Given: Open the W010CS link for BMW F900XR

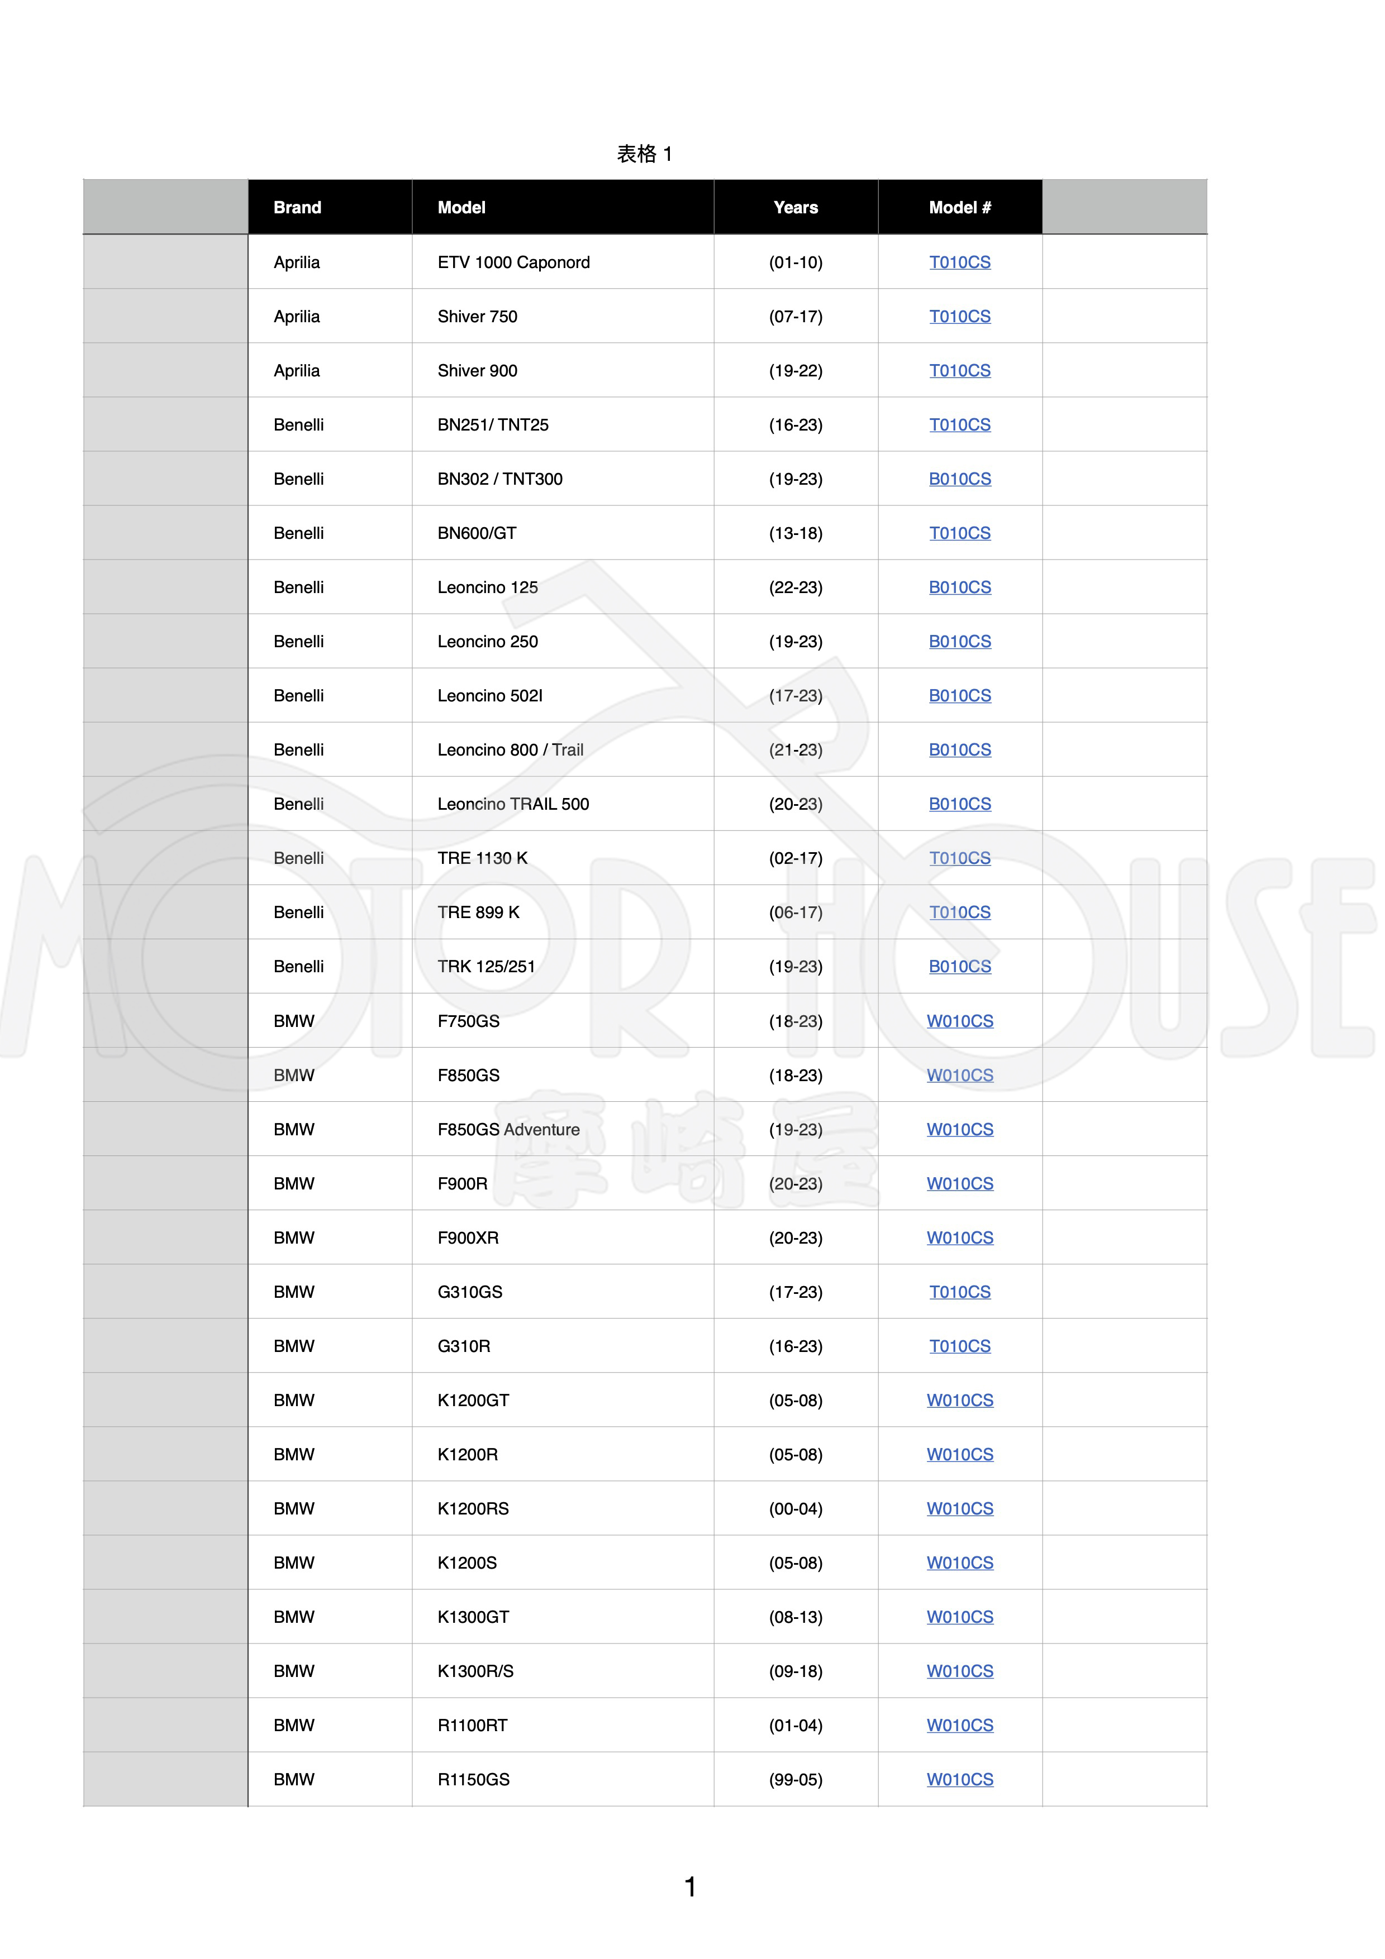Looking at the screenshot, I should coord(959,1238).
